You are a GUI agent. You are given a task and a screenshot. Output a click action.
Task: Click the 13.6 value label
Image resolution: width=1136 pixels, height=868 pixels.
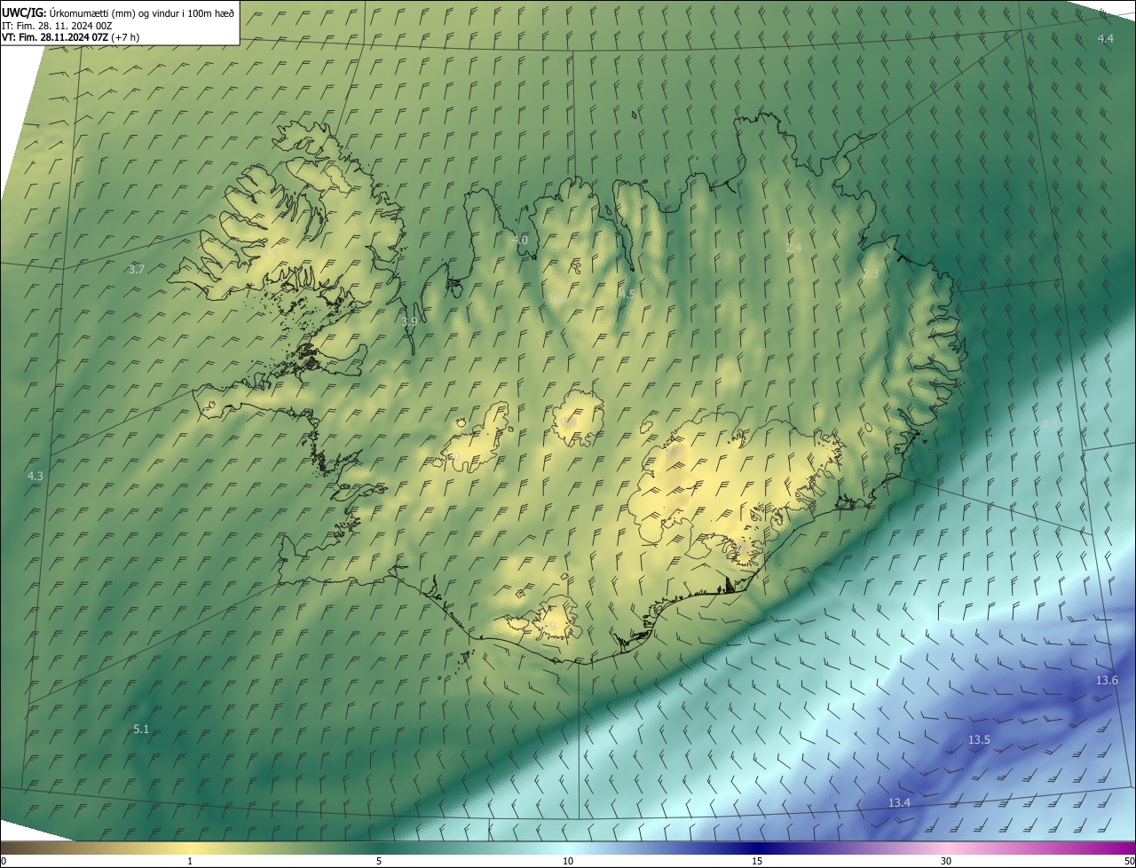click(x=1107, y=681)
